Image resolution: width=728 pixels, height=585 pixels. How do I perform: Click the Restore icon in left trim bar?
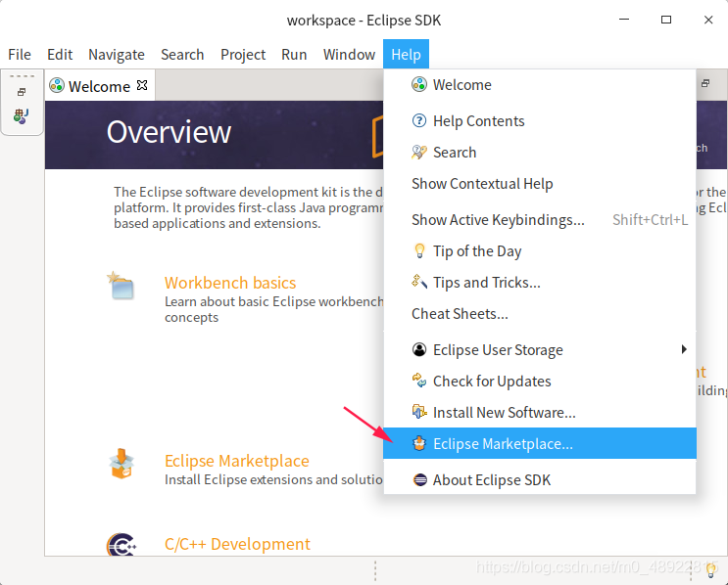pos(21,92)
